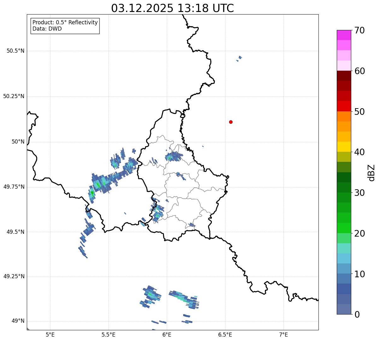Click the "Data: DWD" text
Viewport: 379px width, 341px height.
click(x=47, y=29)
